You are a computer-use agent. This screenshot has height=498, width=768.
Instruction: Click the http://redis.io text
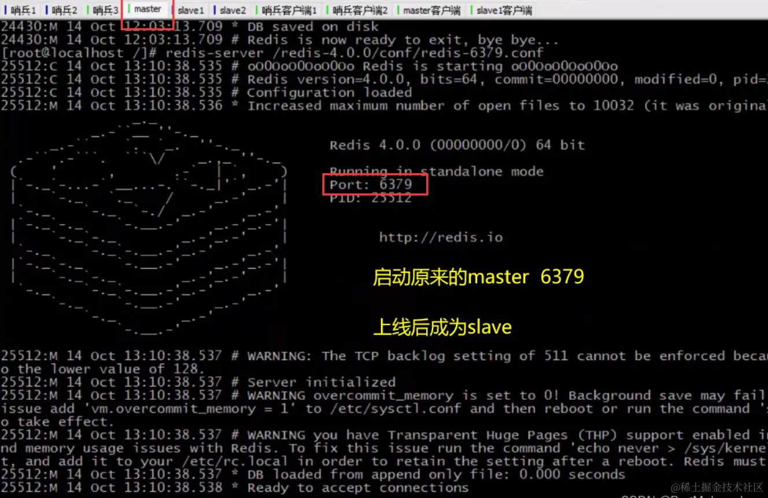pyautogui.click(x=441, y=237)
